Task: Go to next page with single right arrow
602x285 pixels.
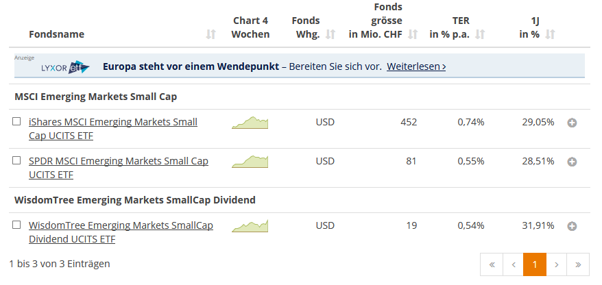Action: [x=556, y=264]
